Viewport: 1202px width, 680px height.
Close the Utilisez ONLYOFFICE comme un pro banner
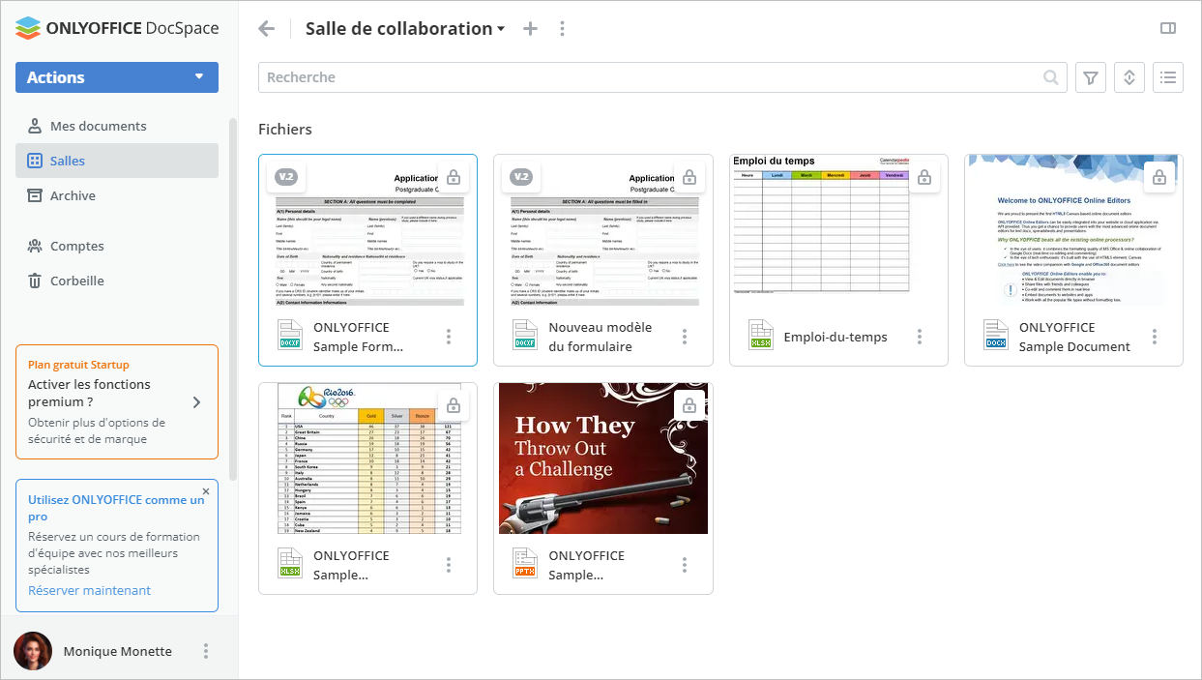(x=206, y=491)
